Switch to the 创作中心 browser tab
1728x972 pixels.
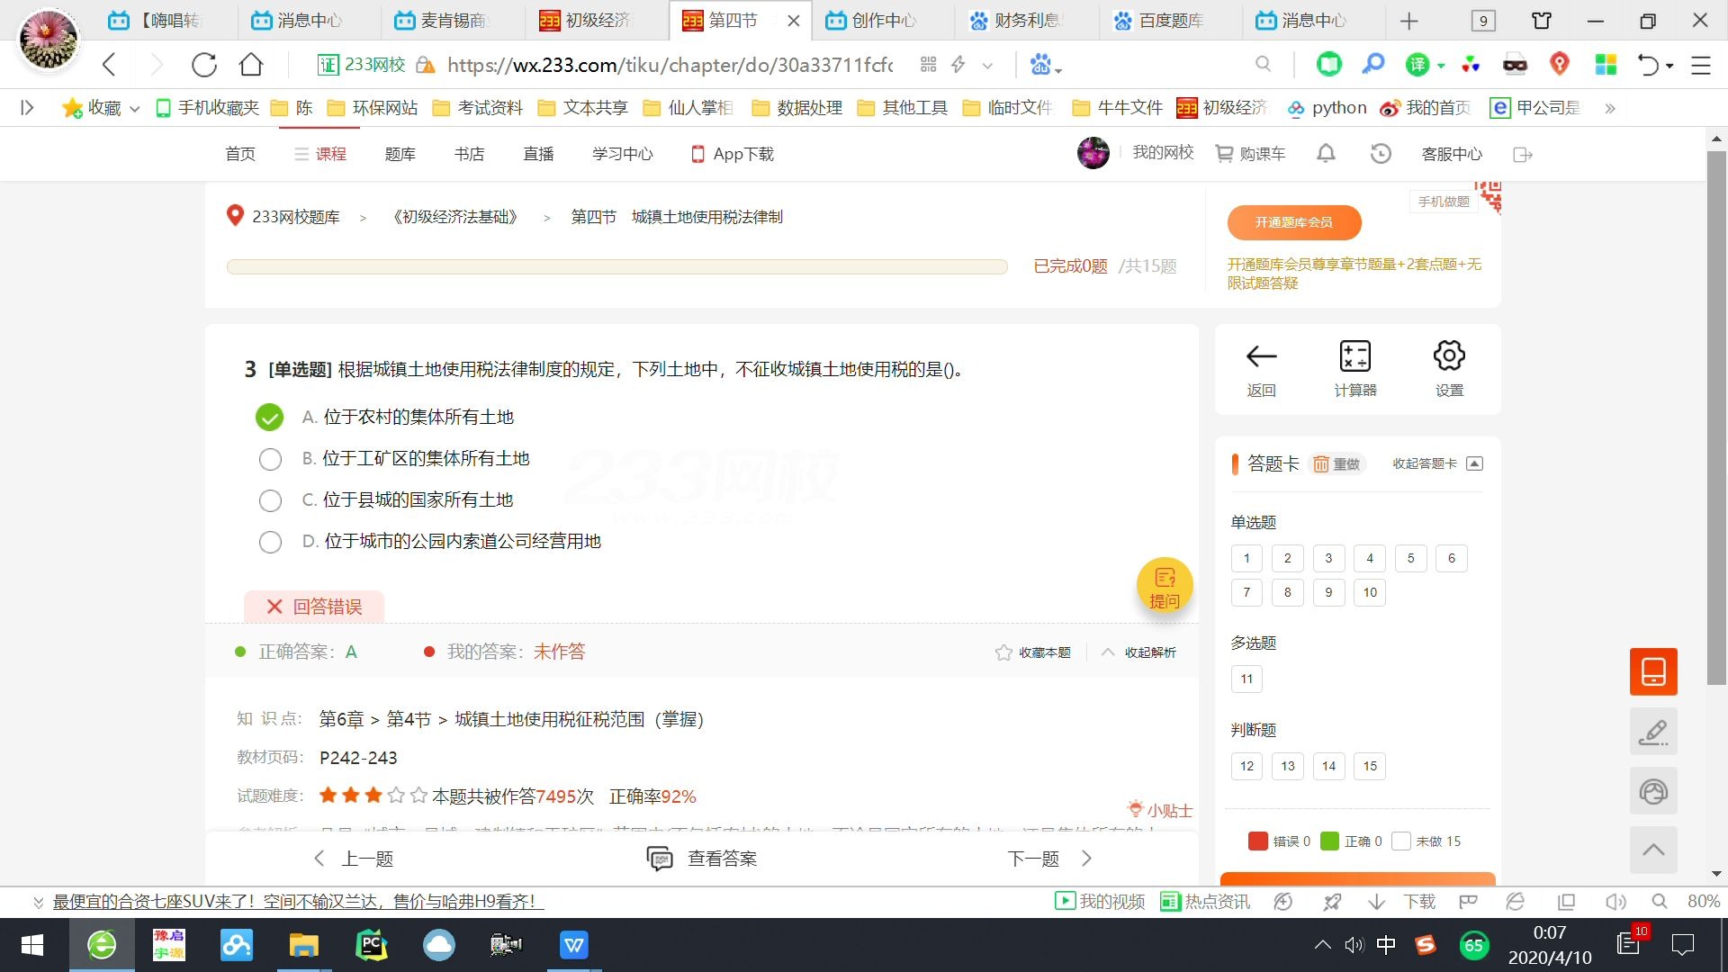tap(880, 20)
